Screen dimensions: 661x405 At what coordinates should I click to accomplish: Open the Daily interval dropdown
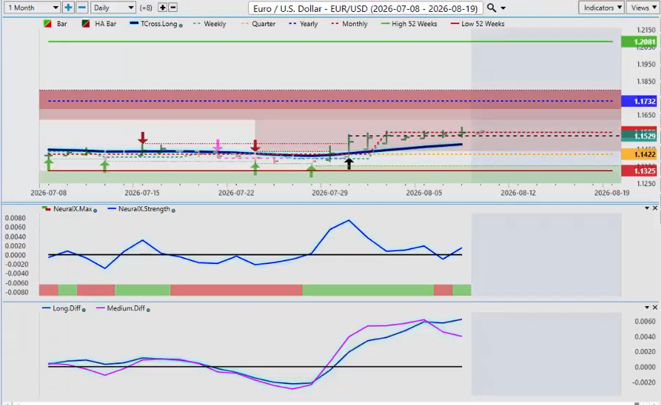coord(113,8)
